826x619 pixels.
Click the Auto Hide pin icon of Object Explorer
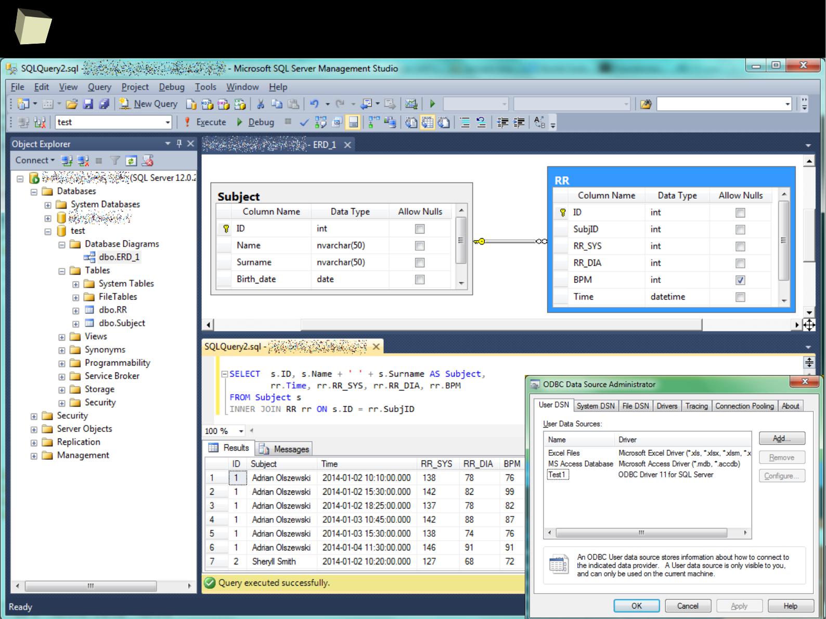179,144
